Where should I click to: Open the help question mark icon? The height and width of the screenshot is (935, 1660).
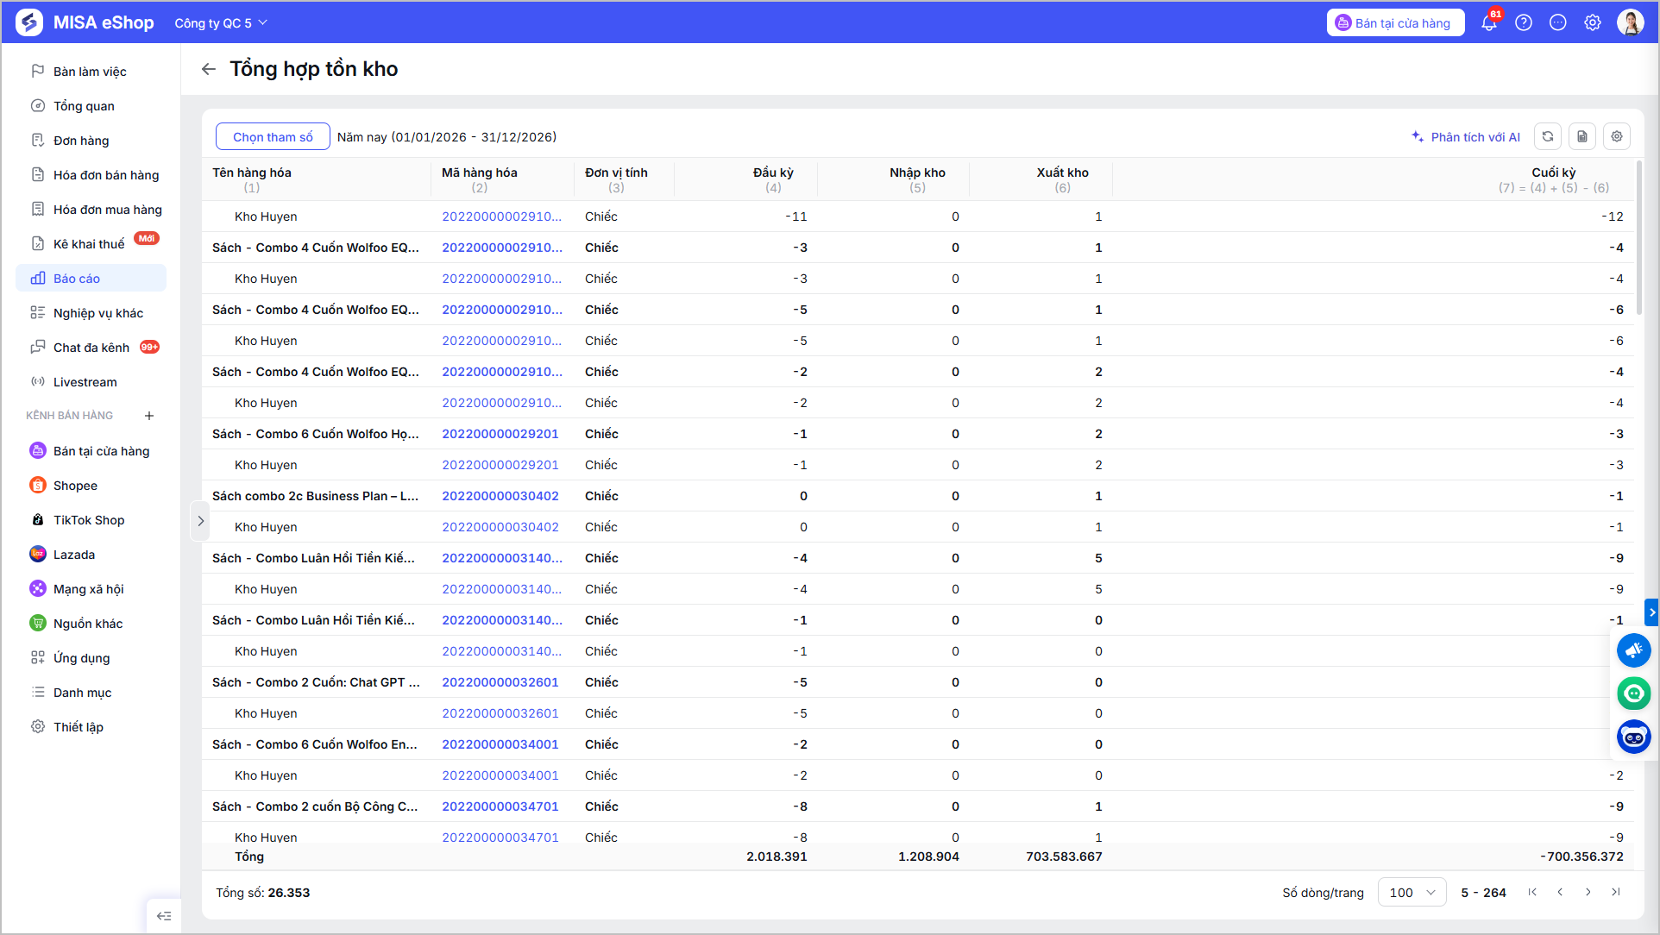pos(1524,23)
